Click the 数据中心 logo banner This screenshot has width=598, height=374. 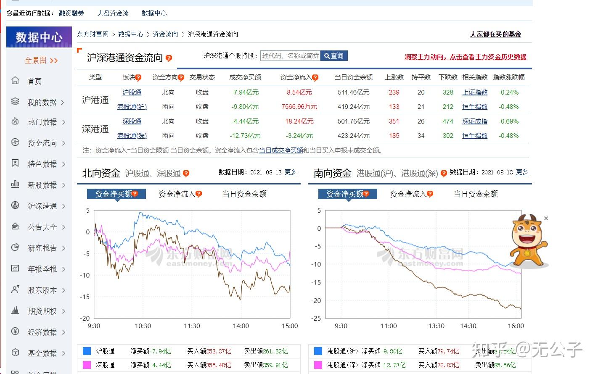point(39,37)
